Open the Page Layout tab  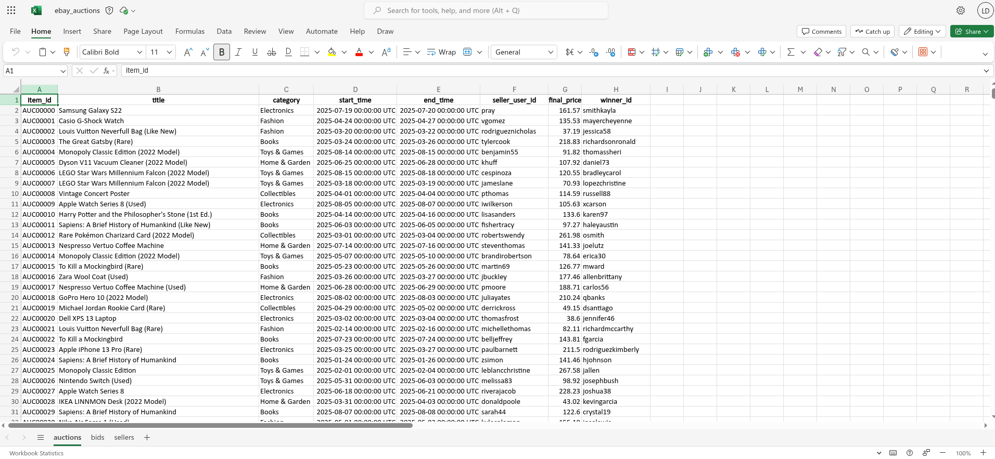143,31
